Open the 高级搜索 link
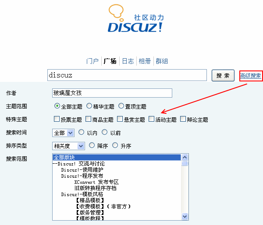 251,76
